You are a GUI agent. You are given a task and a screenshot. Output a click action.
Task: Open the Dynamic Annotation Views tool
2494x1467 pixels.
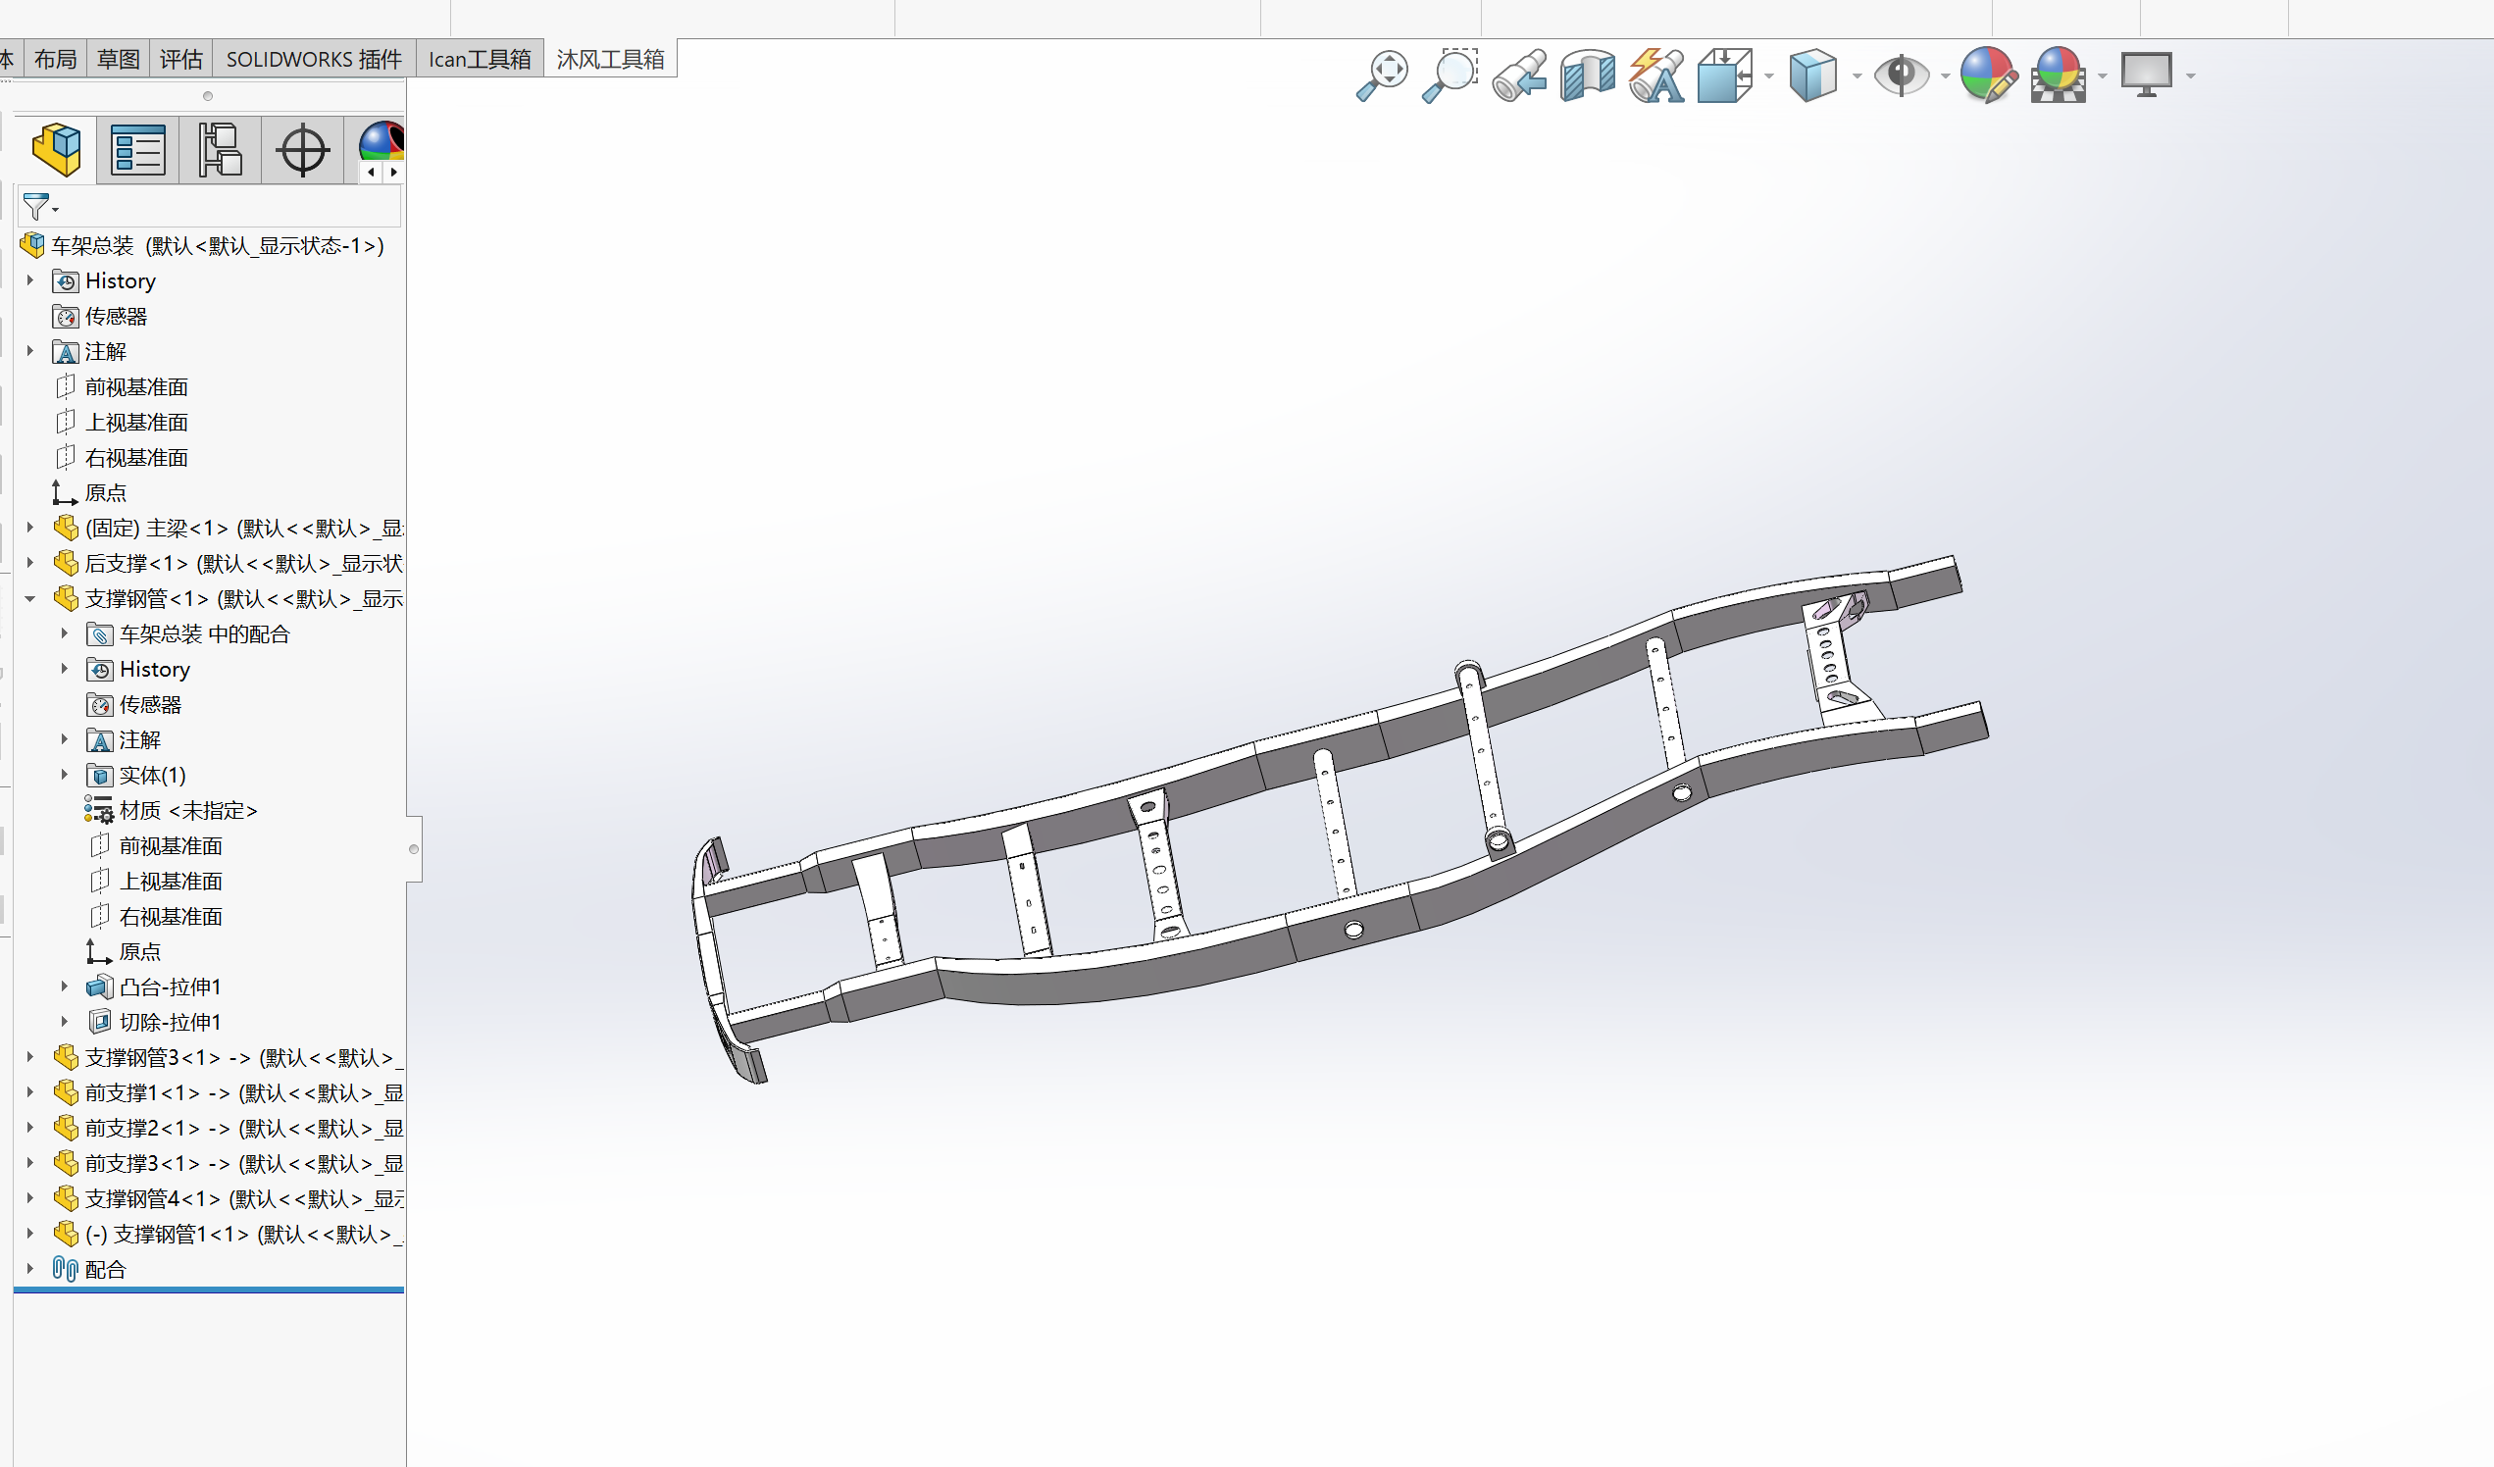[1656, 76]
